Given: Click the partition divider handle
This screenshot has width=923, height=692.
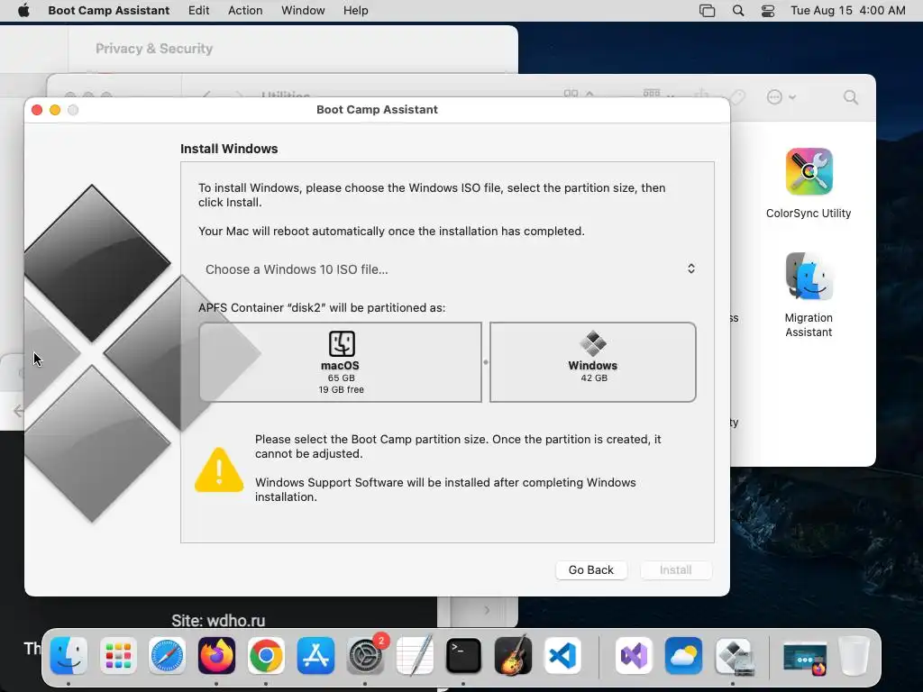Looking at the screenshot, I should coord(486,362).
